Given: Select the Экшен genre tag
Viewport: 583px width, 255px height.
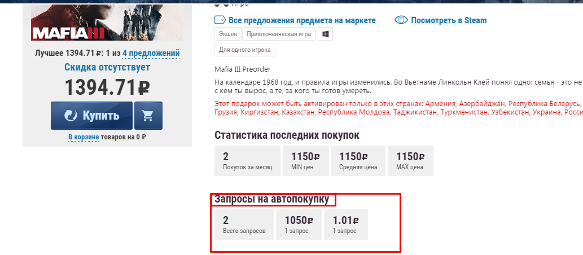Looking at the screenshot, I should (228, 34).
